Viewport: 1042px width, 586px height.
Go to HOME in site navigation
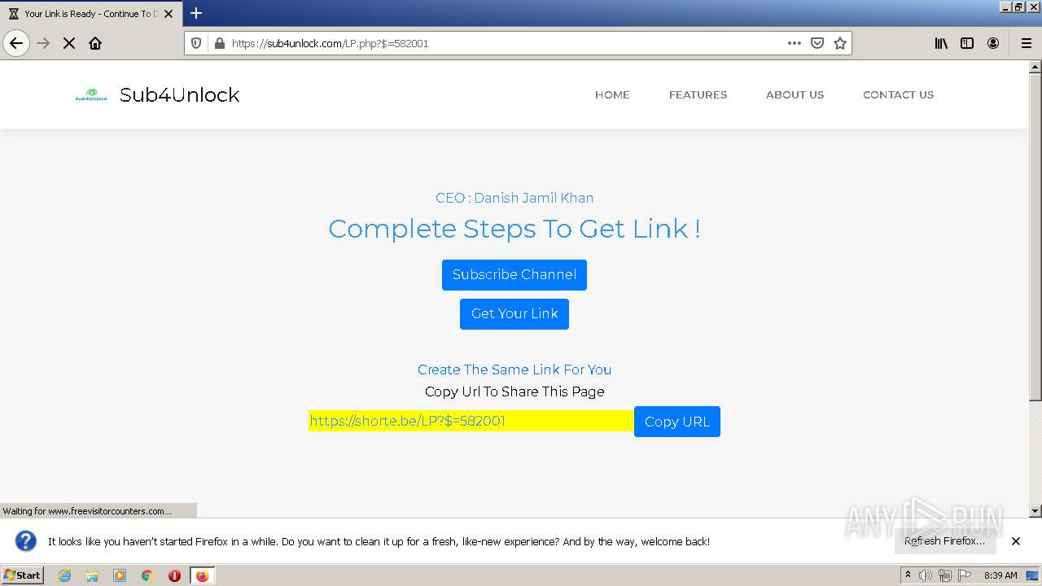(x=612, y=94)
